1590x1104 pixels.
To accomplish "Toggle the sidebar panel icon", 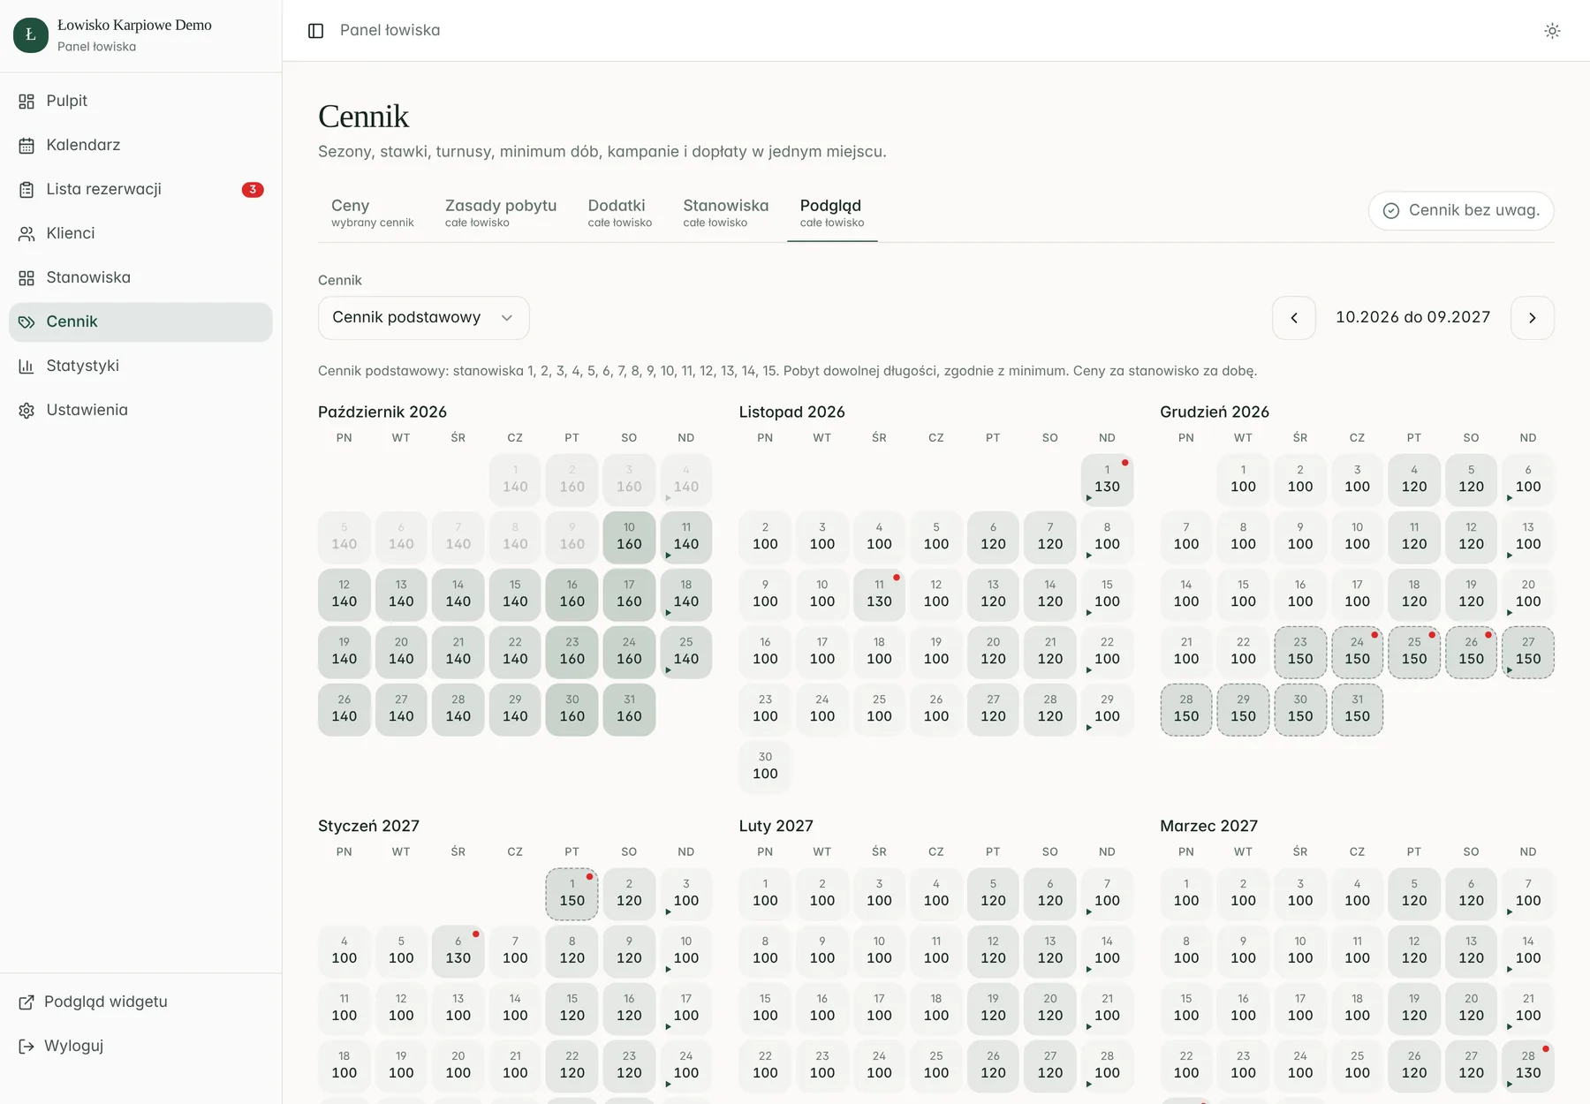I will click(x=315, y=31).
